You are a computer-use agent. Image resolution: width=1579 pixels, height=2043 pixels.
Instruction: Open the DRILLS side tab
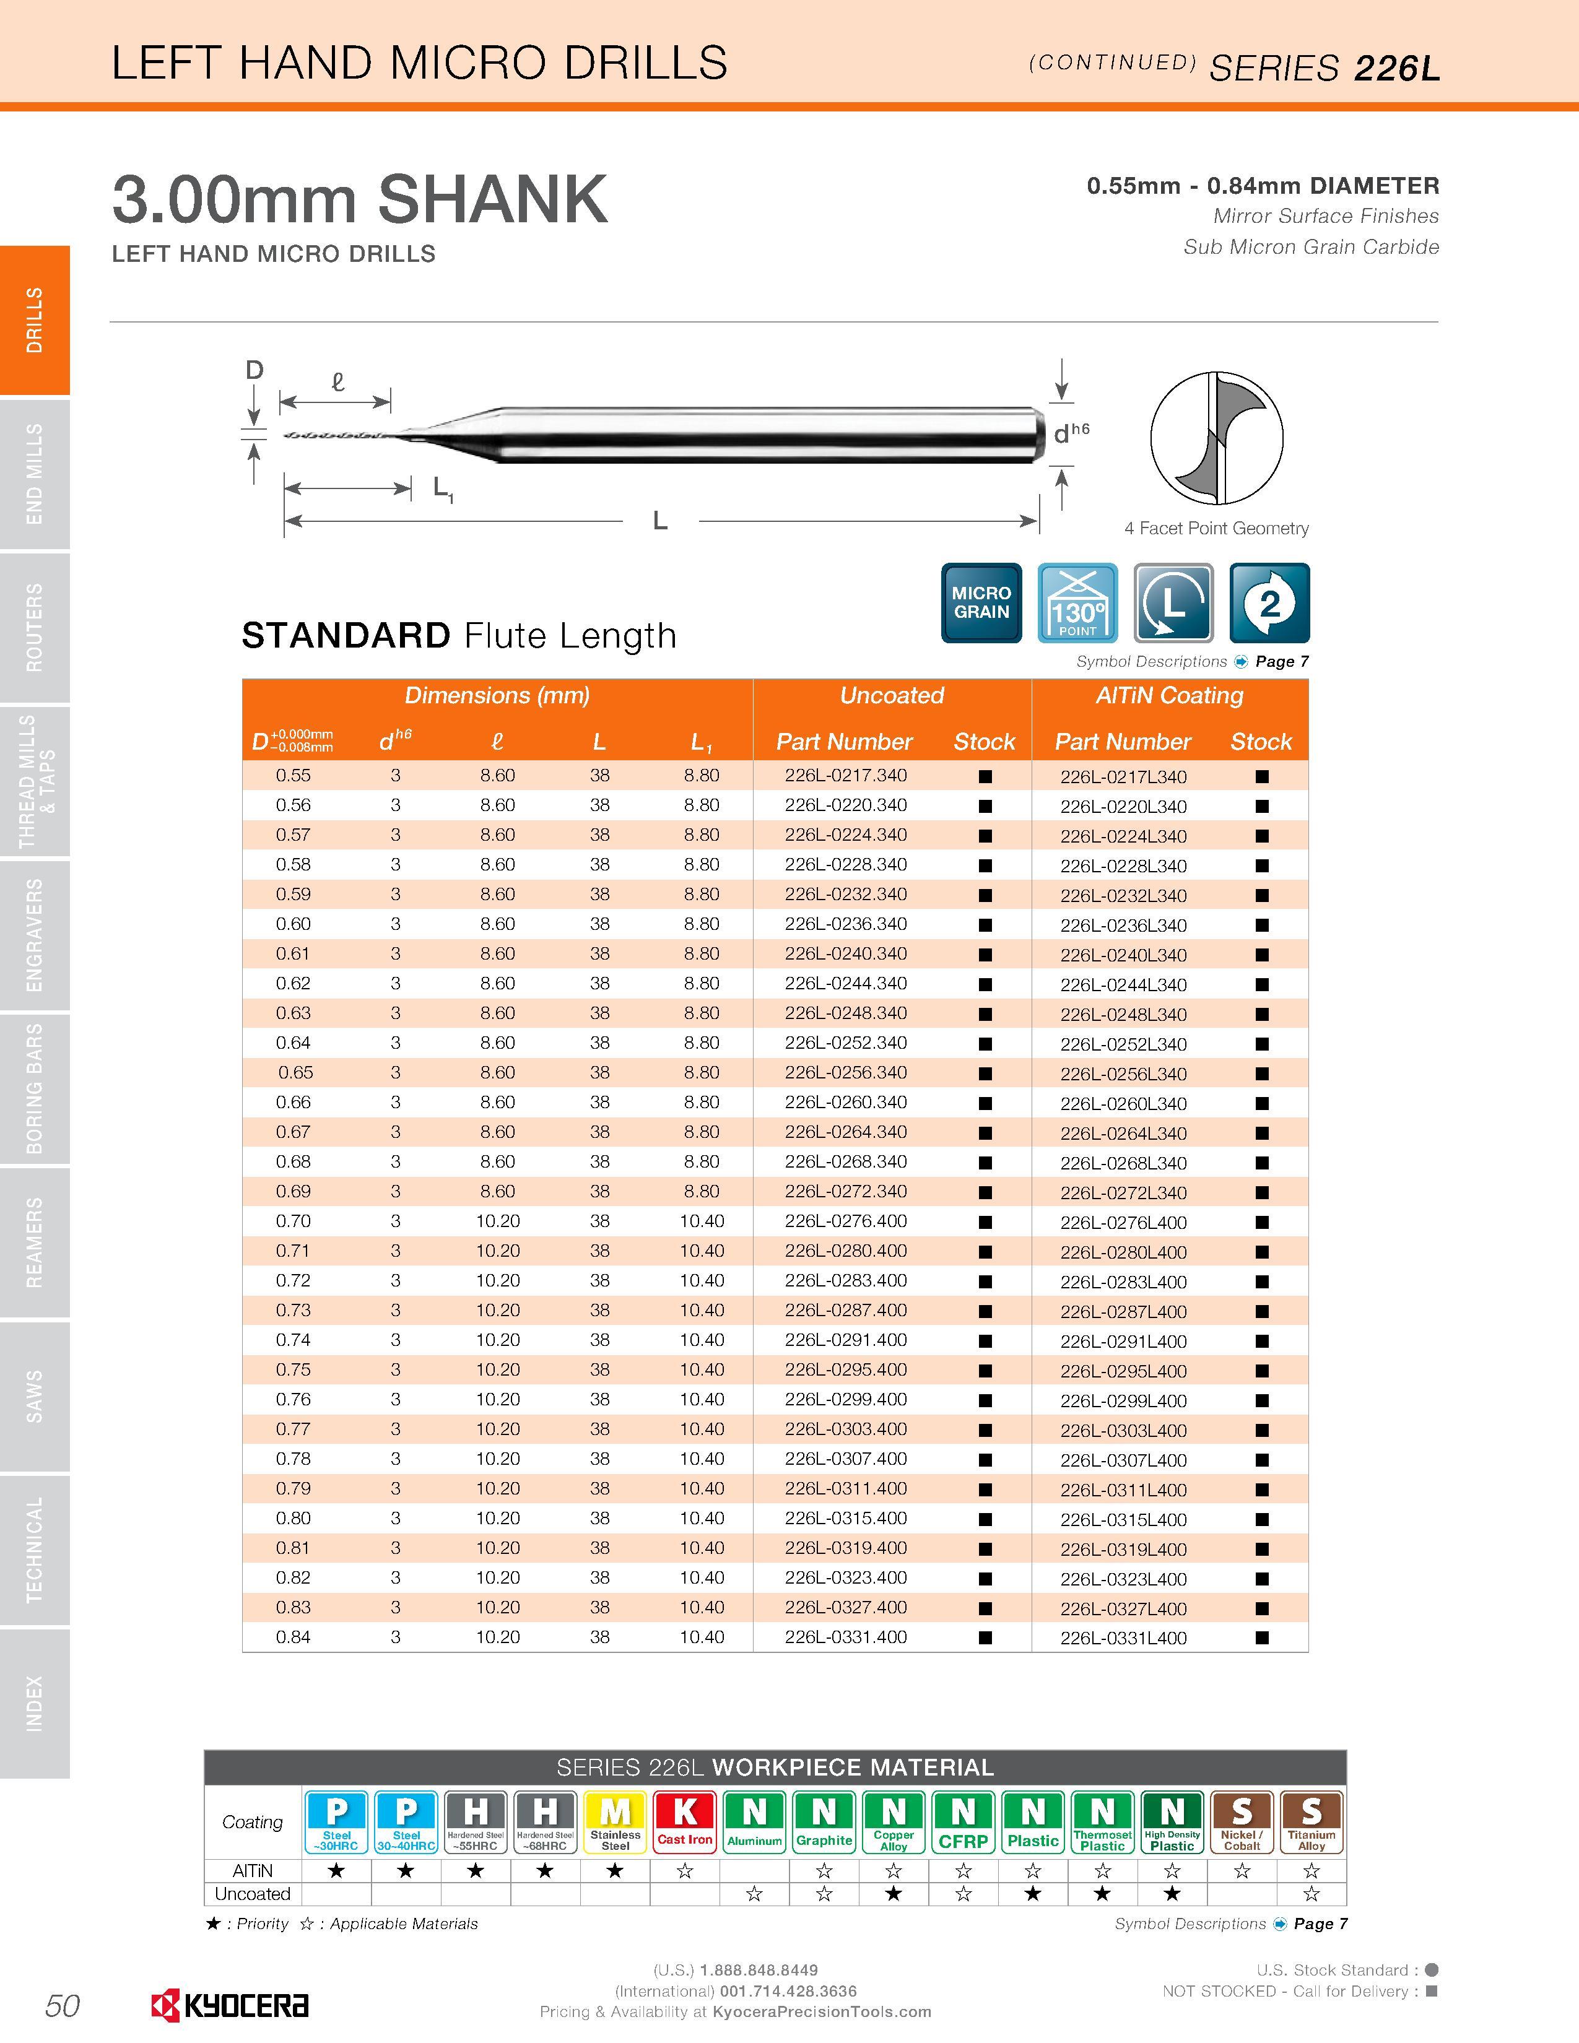(35, 320)
